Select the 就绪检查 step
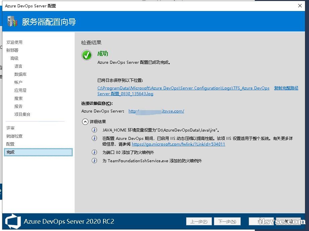 coord(14,136)
